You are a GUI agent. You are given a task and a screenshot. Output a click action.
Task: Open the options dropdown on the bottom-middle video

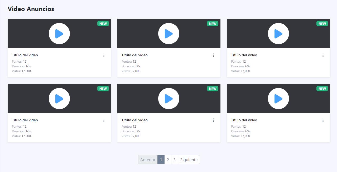213,120
